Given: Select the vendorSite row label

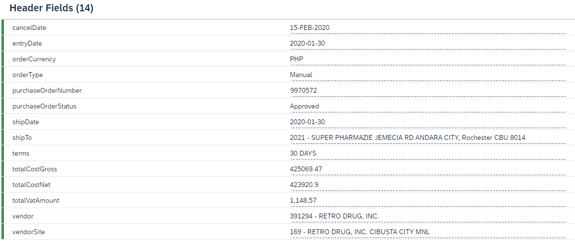Looking at the screenshot, I should [x=28, y=232].
